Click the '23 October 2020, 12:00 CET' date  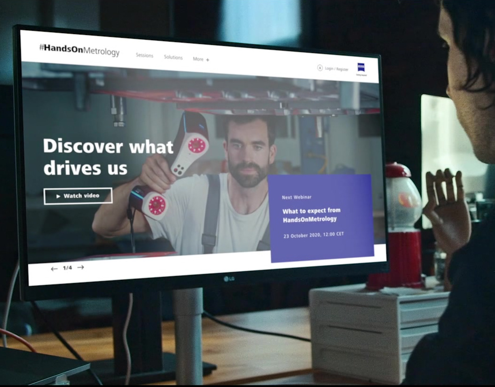coord(313,235)
